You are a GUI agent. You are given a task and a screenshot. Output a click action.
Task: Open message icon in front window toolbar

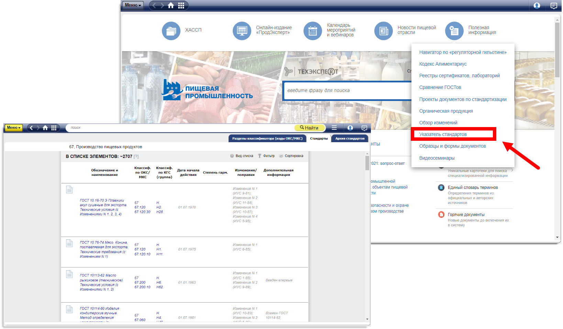[364, 128]
